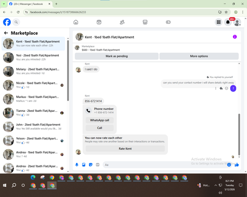Open Melany 2bed 1bath conversation
This screenshot has height=197, width=247.
pos(34,71)
